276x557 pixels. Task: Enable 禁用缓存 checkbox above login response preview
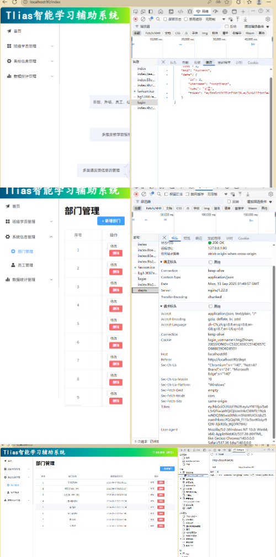(186, 19)
